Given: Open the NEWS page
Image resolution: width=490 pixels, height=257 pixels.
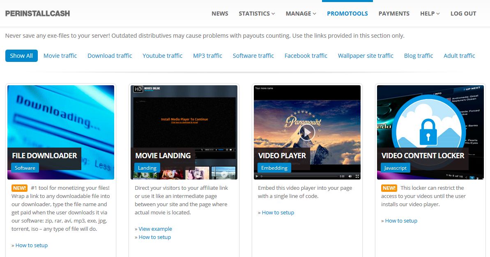Looking at the screenshot, I should click(x=220, y=14).
